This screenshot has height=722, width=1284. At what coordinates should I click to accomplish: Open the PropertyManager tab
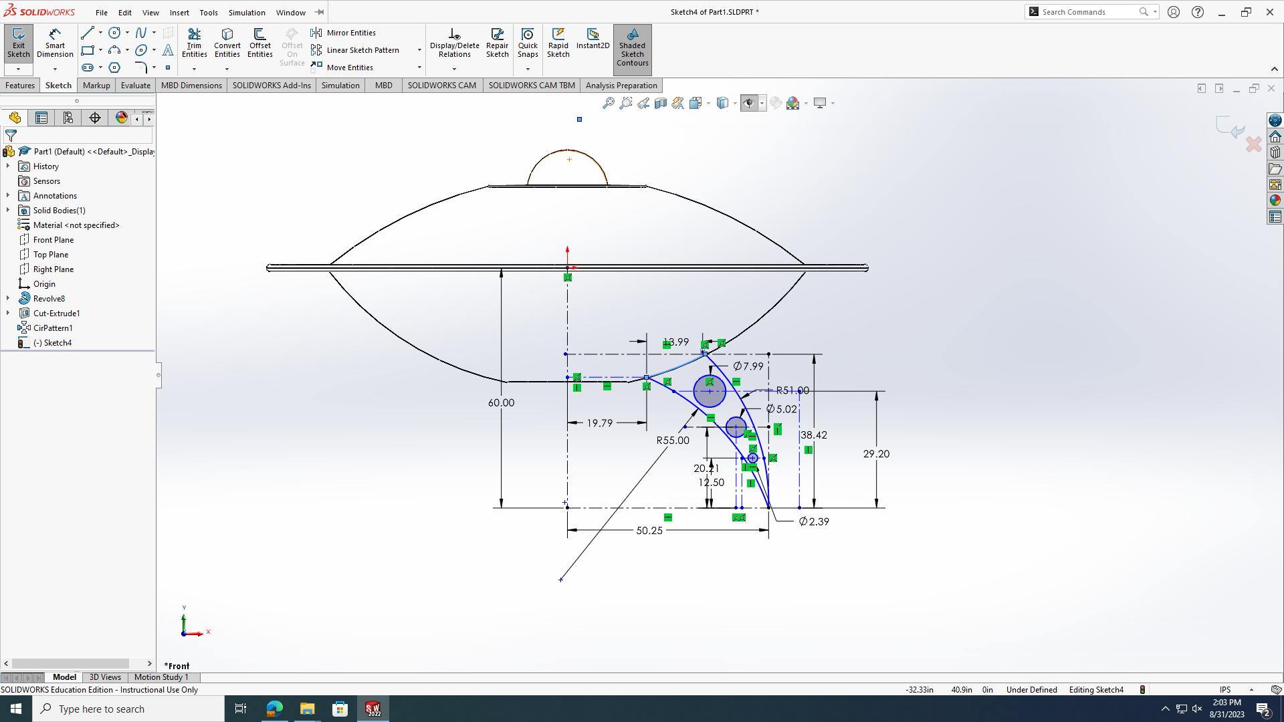pyautogui.click(x=41, y=118)
